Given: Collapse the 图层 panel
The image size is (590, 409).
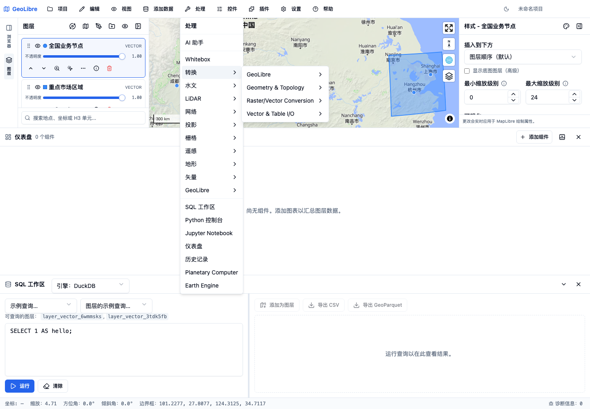Looking at the screenshot, I should pos(138,26).
